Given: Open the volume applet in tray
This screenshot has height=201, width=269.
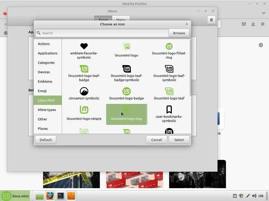Looking at the screenshot, I should (x=254, y=196).
